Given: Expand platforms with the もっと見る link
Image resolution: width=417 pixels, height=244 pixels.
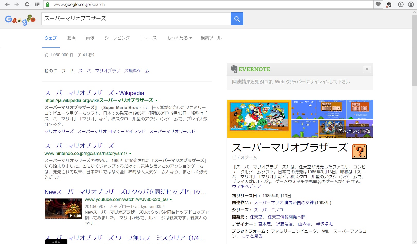Looking at the screenshot, I should pyautogui.click(x=252, y=236).
